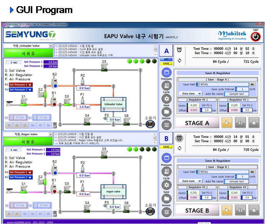
Task: Start STAGE A with the play button
Action: coord(227,123)
